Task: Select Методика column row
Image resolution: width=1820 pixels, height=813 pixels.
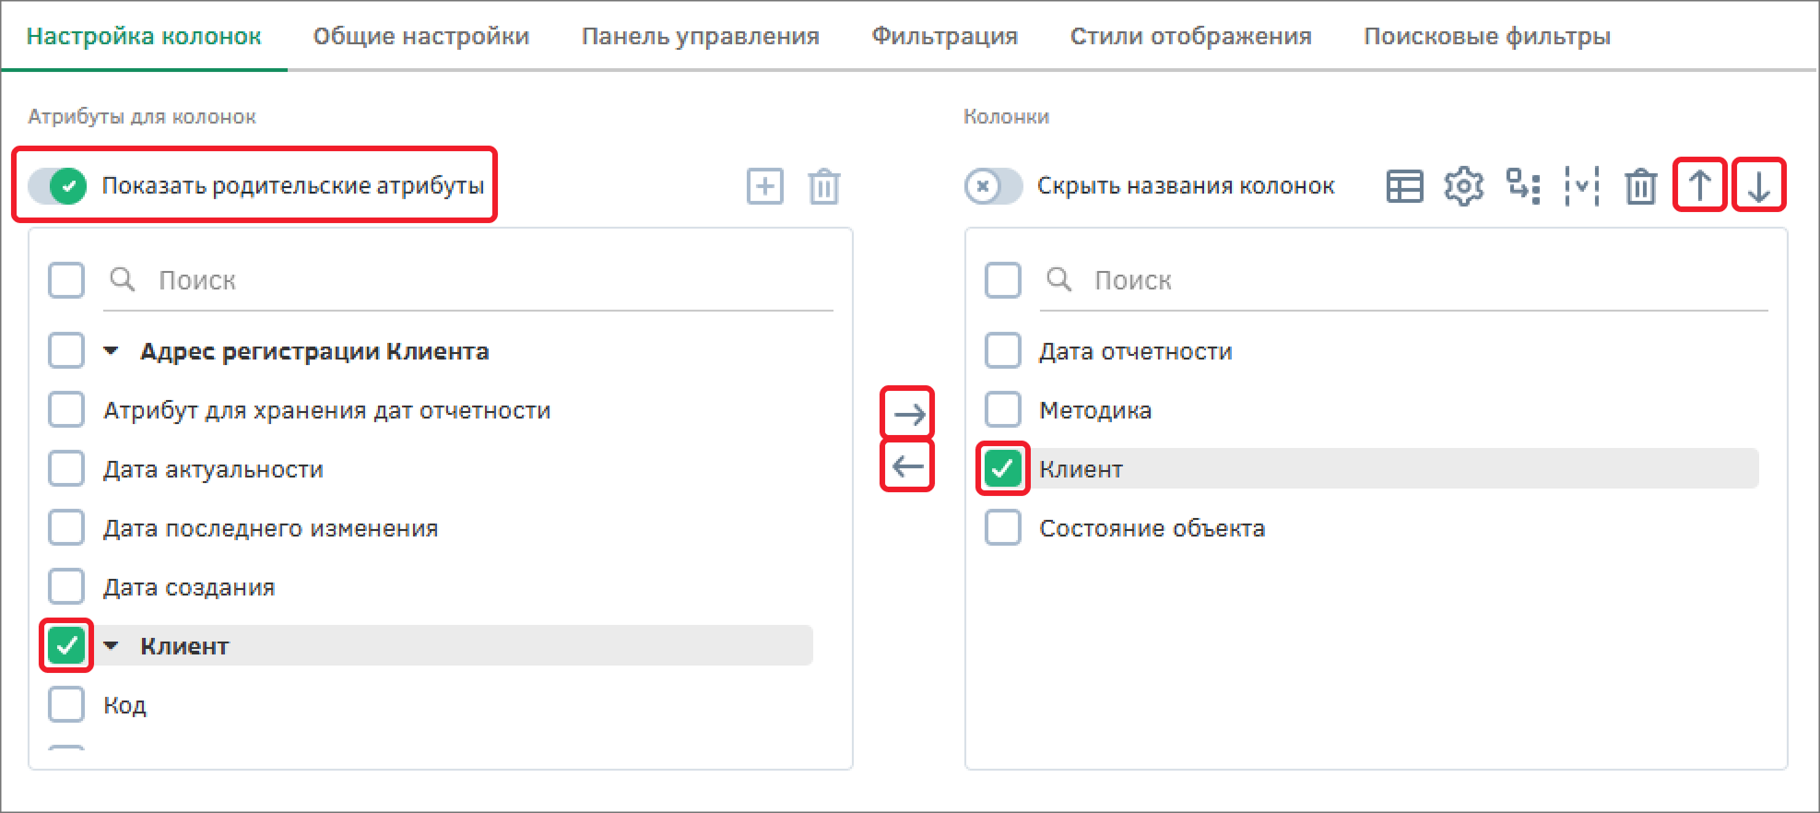Action: click(1371, 409)
